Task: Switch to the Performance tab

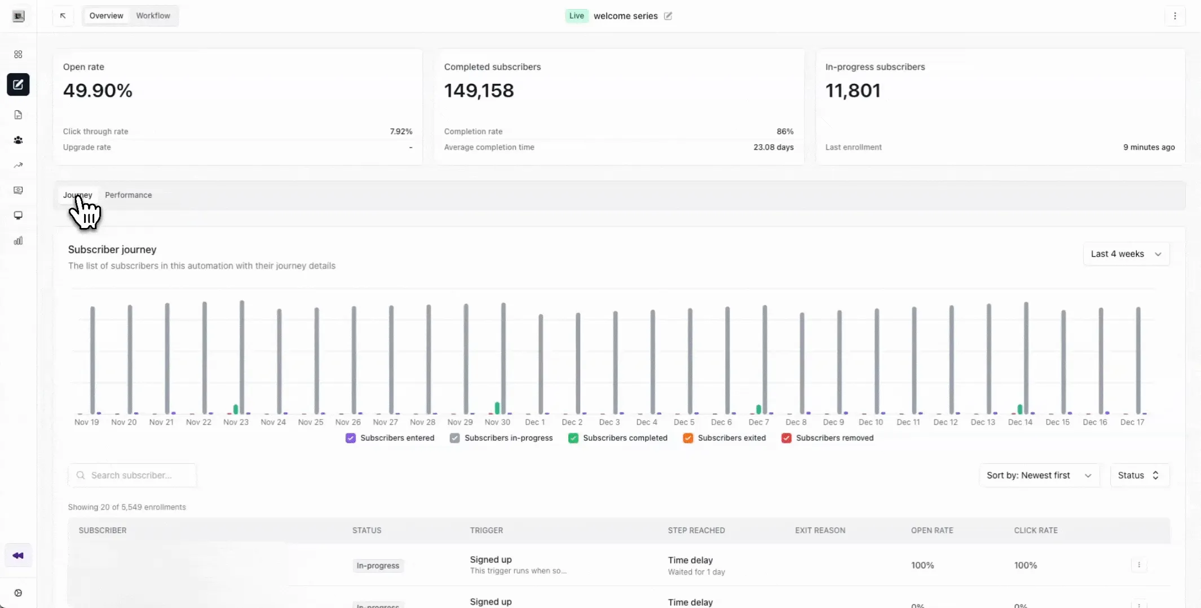Action: click(128, 195)
